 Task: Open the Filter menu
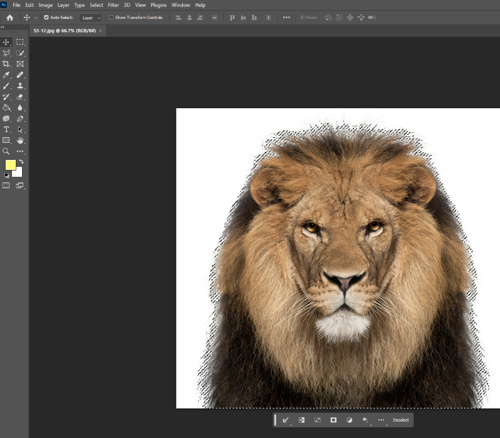(x=113, y=5)
